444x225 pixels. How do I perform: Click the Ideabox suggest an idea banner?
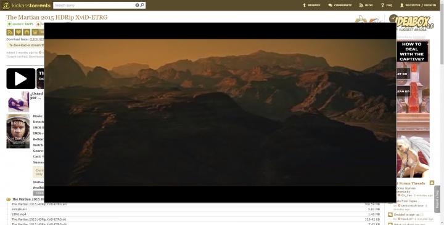tap(411, 23)
